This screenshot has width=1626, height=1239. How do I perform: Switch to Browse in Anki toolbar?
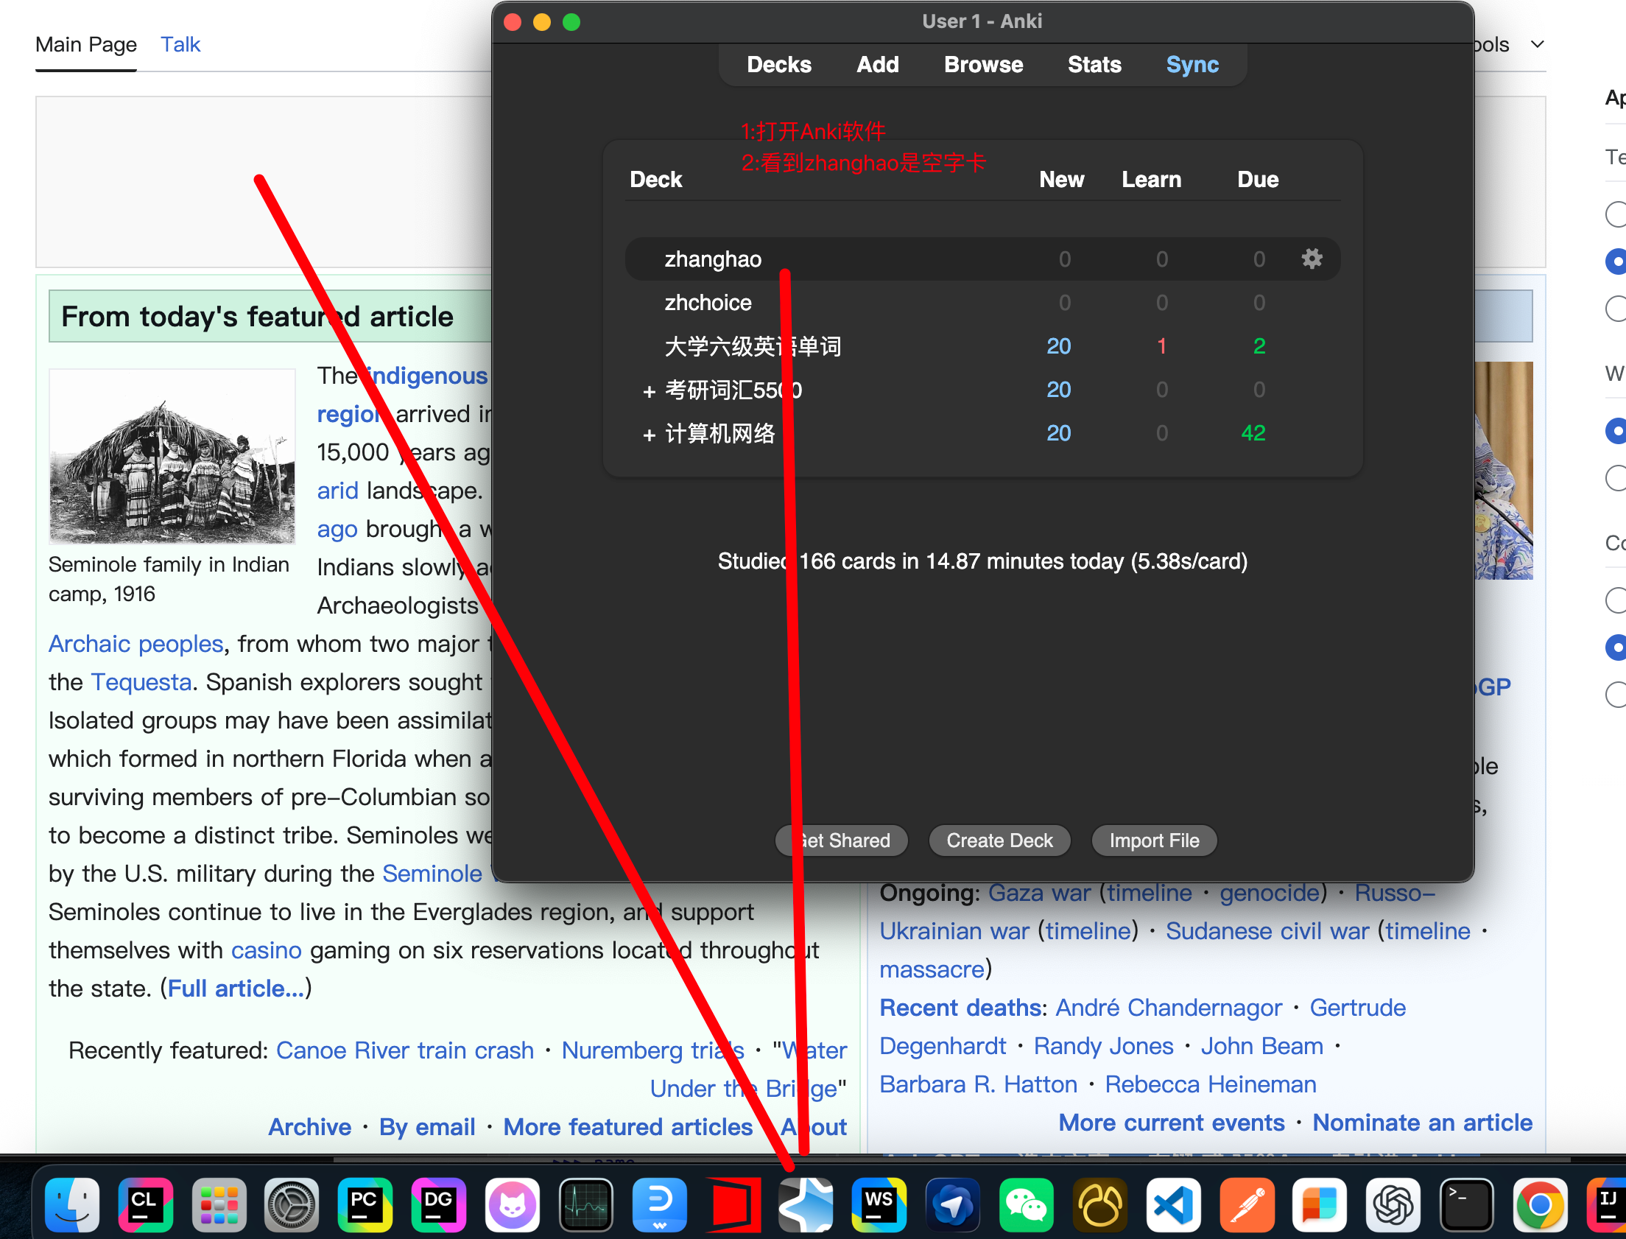point(982,65)
